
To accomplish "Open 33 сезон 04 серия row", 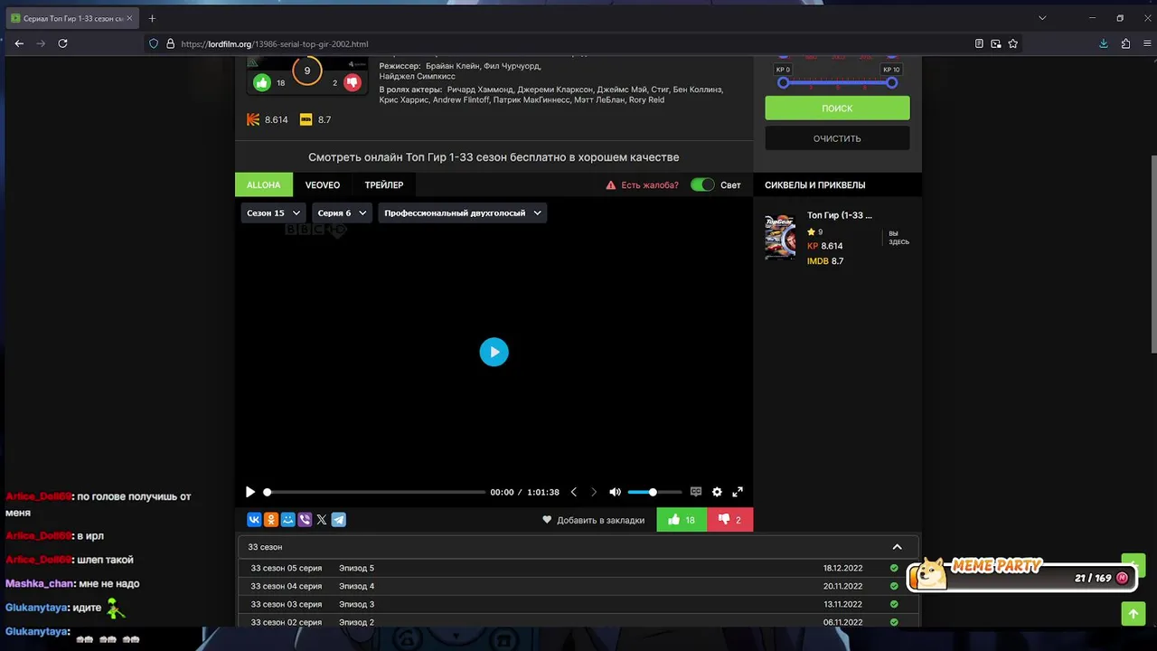I will (578, 586).
